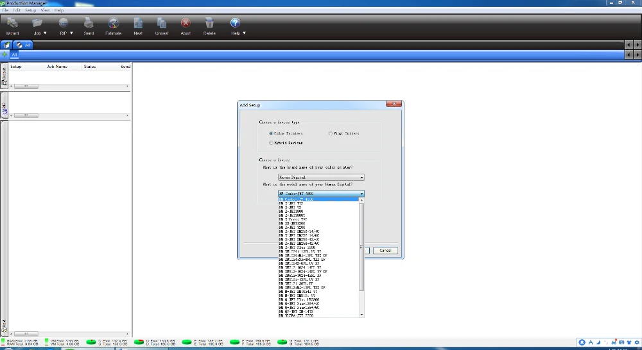This screenshot has height=350, width=642.
Task: Sort by the Status column header
Action: click(90, 66)
